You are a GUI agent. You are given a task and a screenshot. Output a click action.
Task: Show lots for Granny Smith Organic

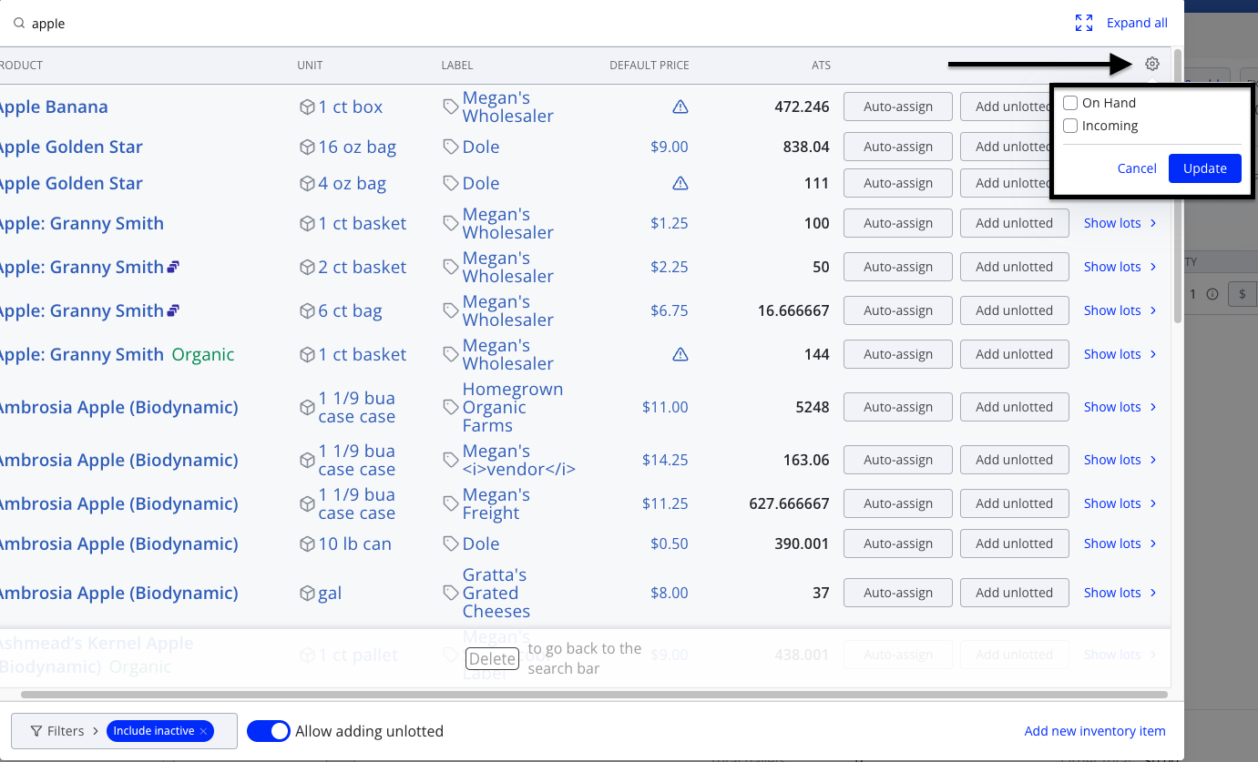[x=1120, y=354]
